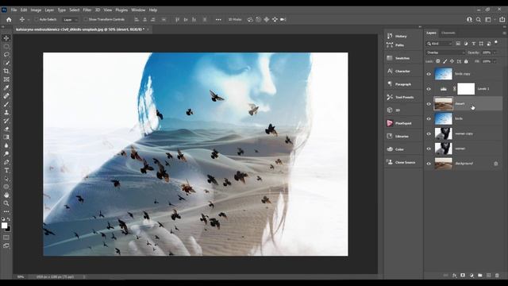Open Auto-Select Layer dropdown in options bar
The image size is (508, 286).
(71, 20)
